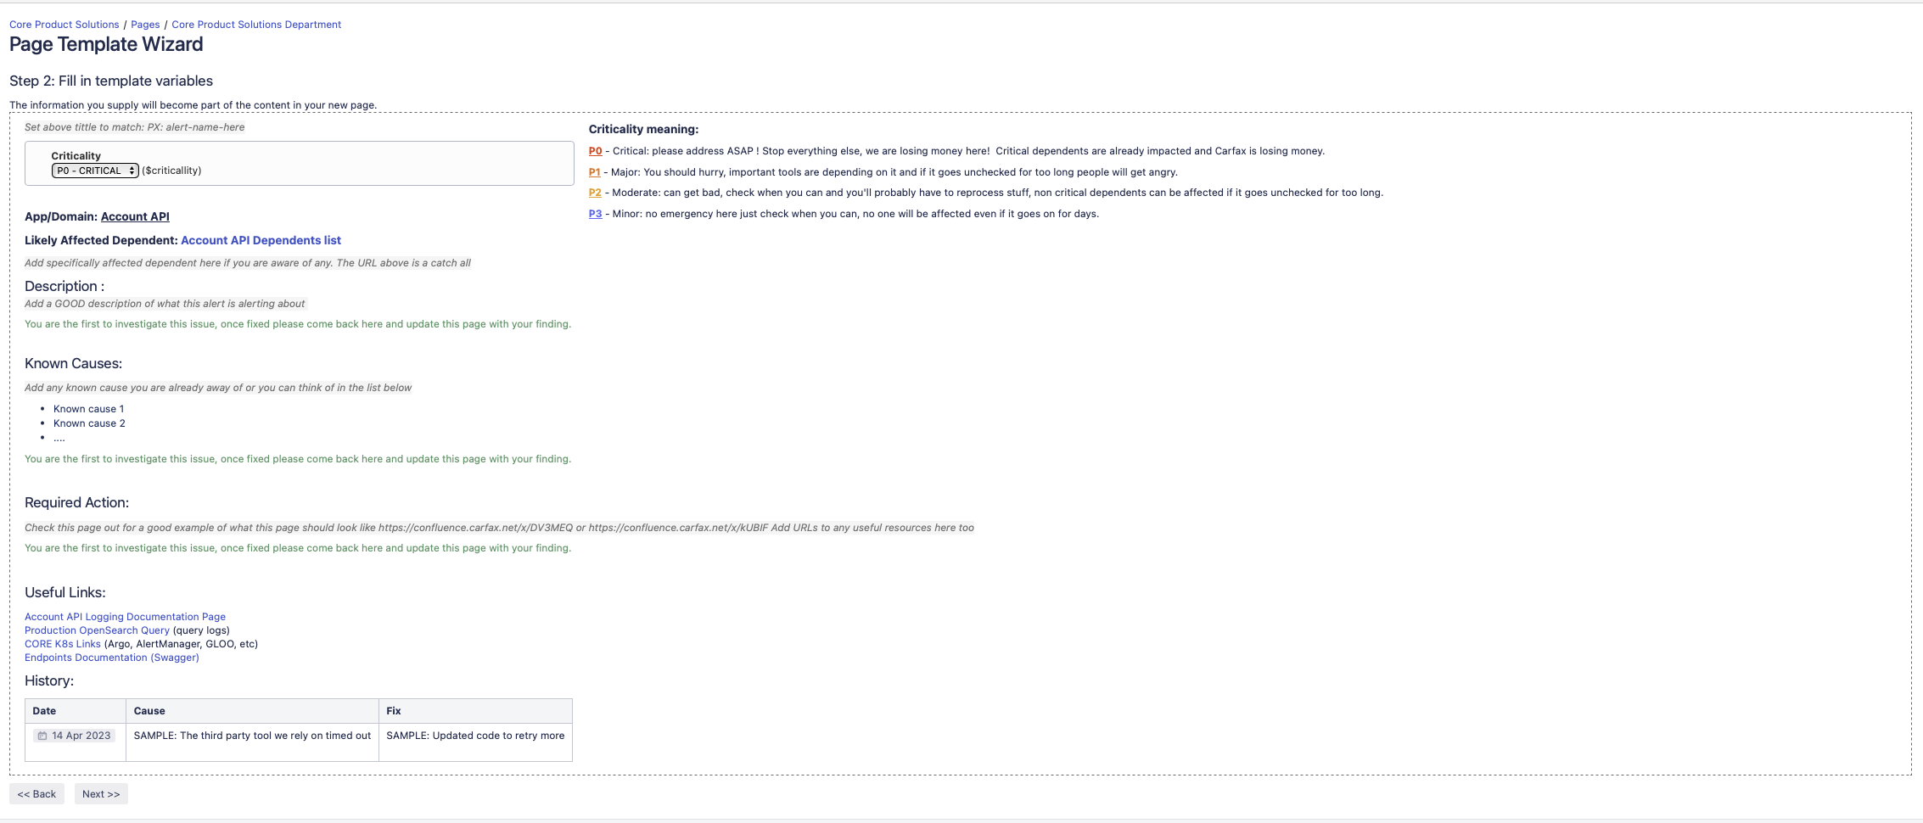Click 'Set above tittle to match' hint text

(x=134, y=127)
